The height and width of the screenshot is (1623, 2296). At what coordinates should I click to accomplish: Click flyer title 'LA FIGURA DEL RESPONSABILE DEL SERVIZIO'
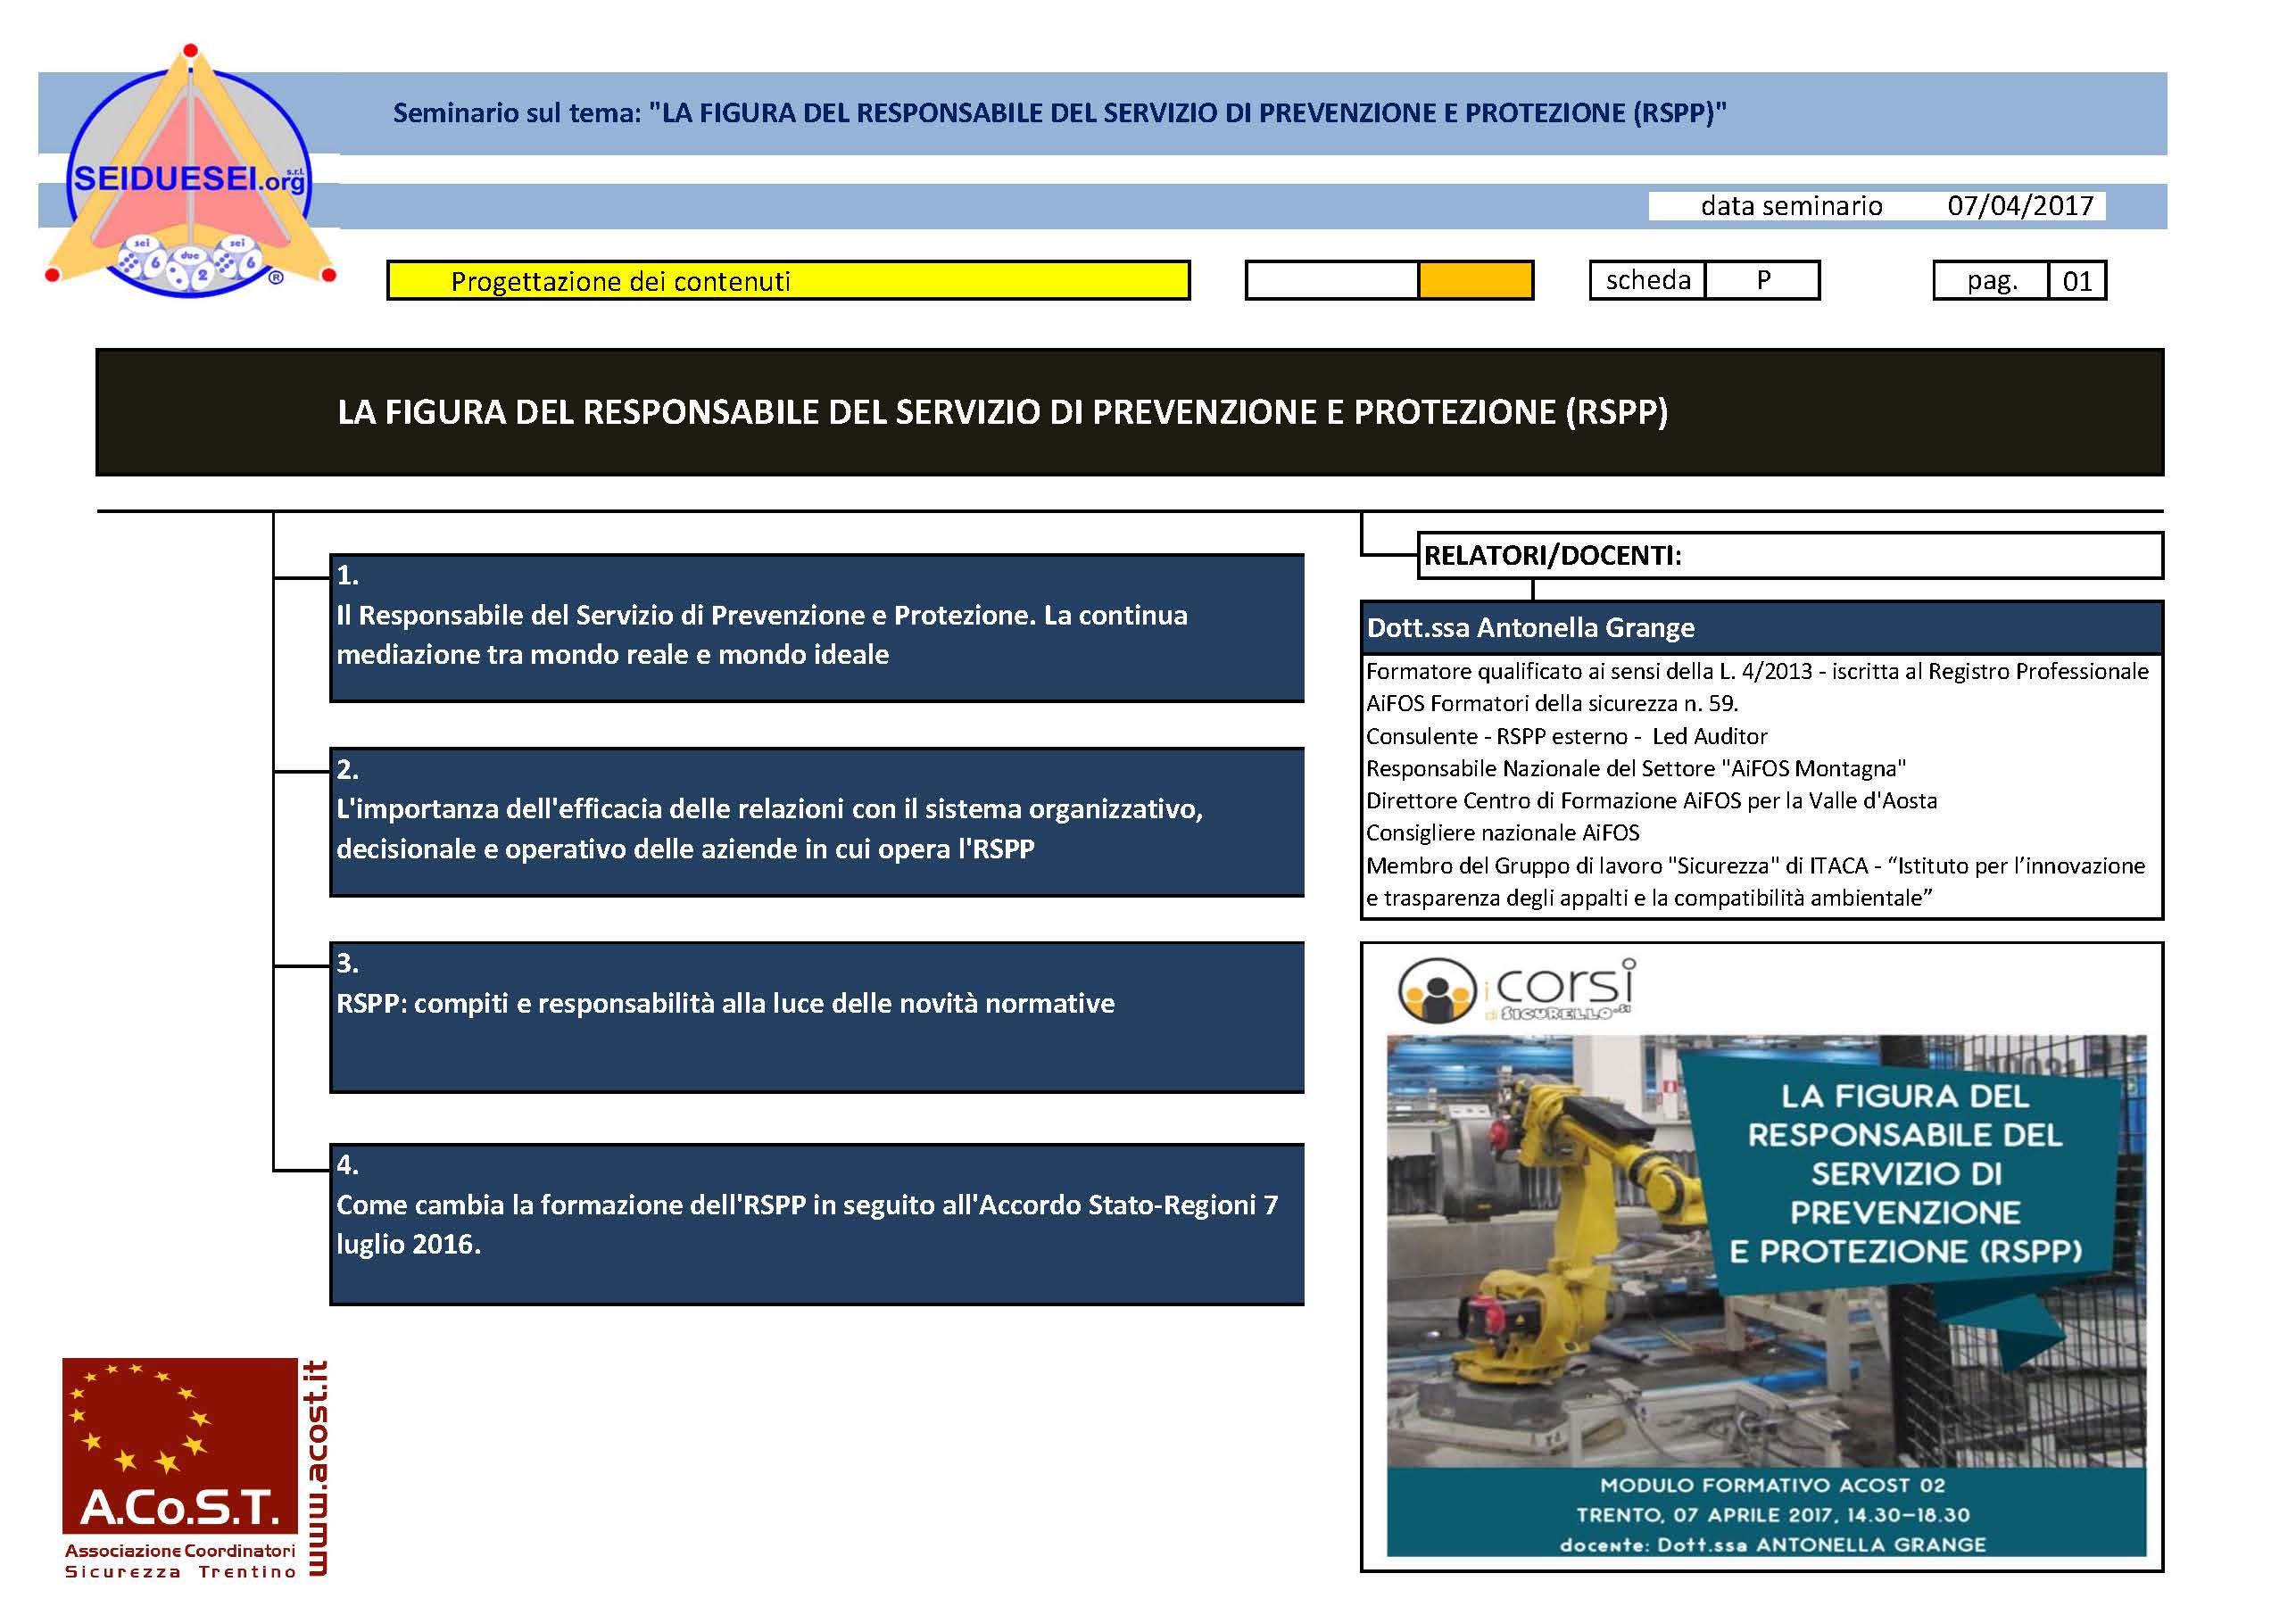[1905, 1173]
